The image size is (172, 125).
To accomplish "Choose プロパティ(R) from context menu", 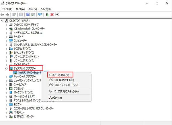I will (55, 98).
